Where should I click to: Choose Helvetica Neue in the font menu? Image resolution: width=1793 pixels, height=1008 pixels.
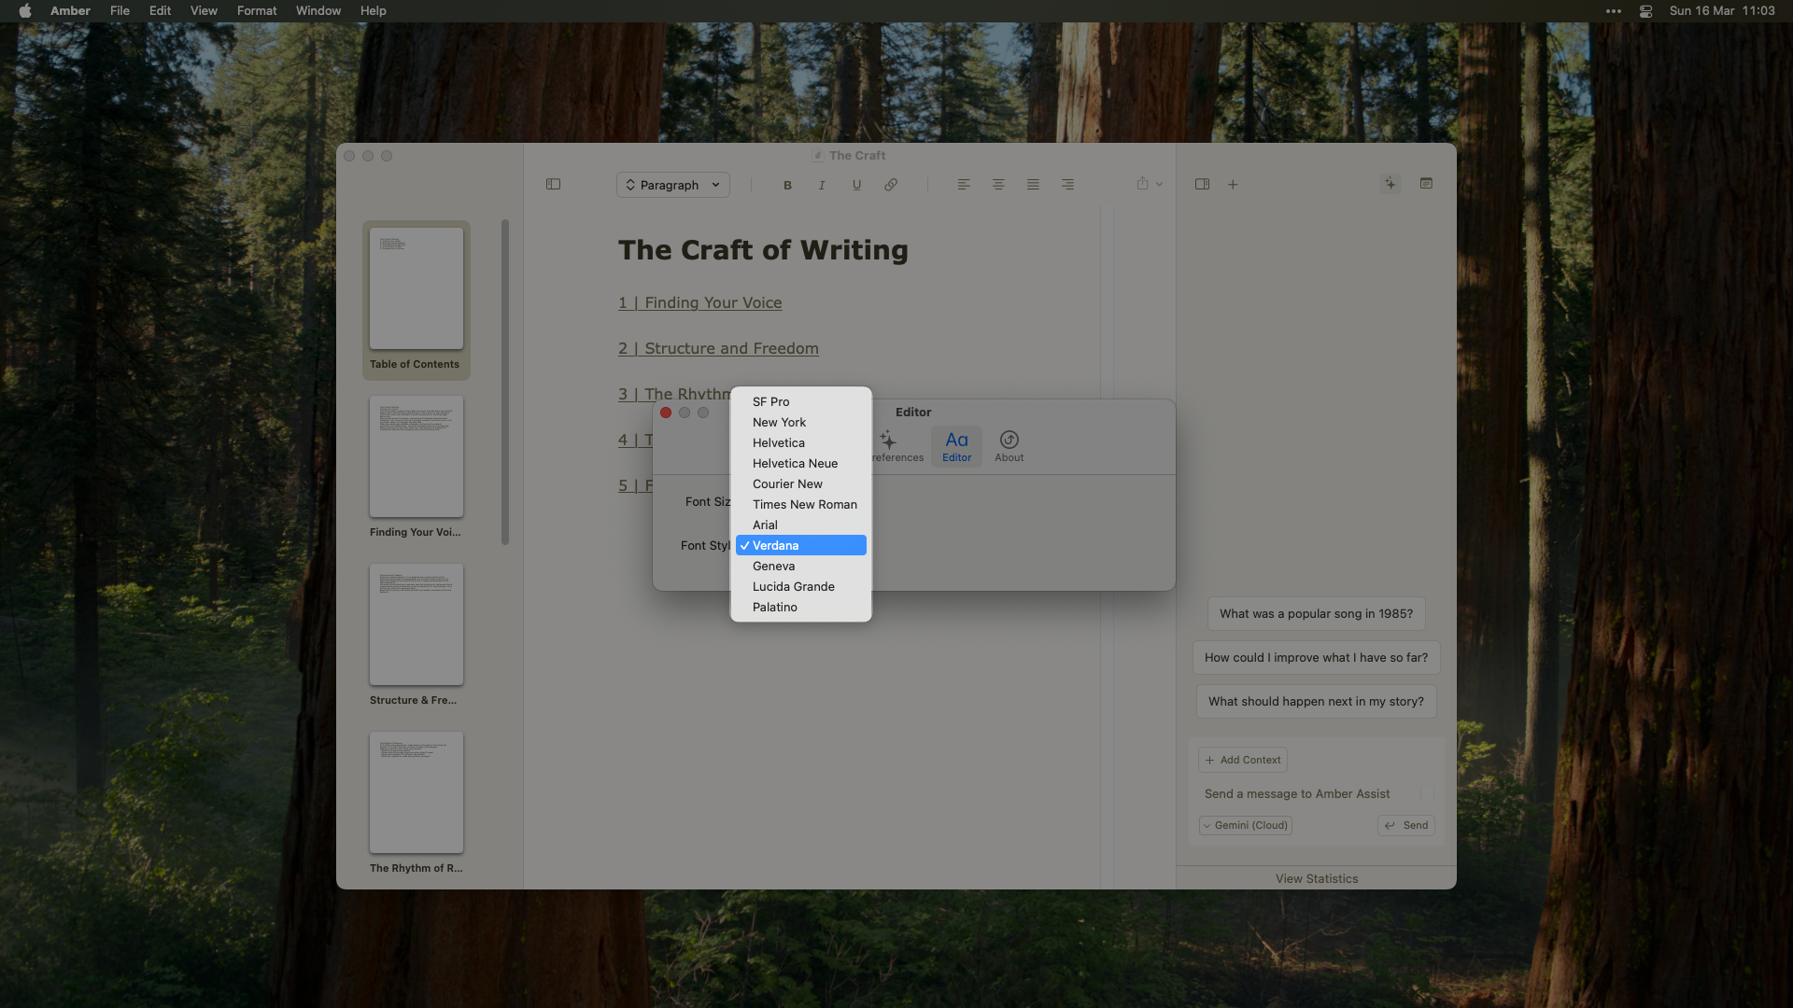(795, 463)
